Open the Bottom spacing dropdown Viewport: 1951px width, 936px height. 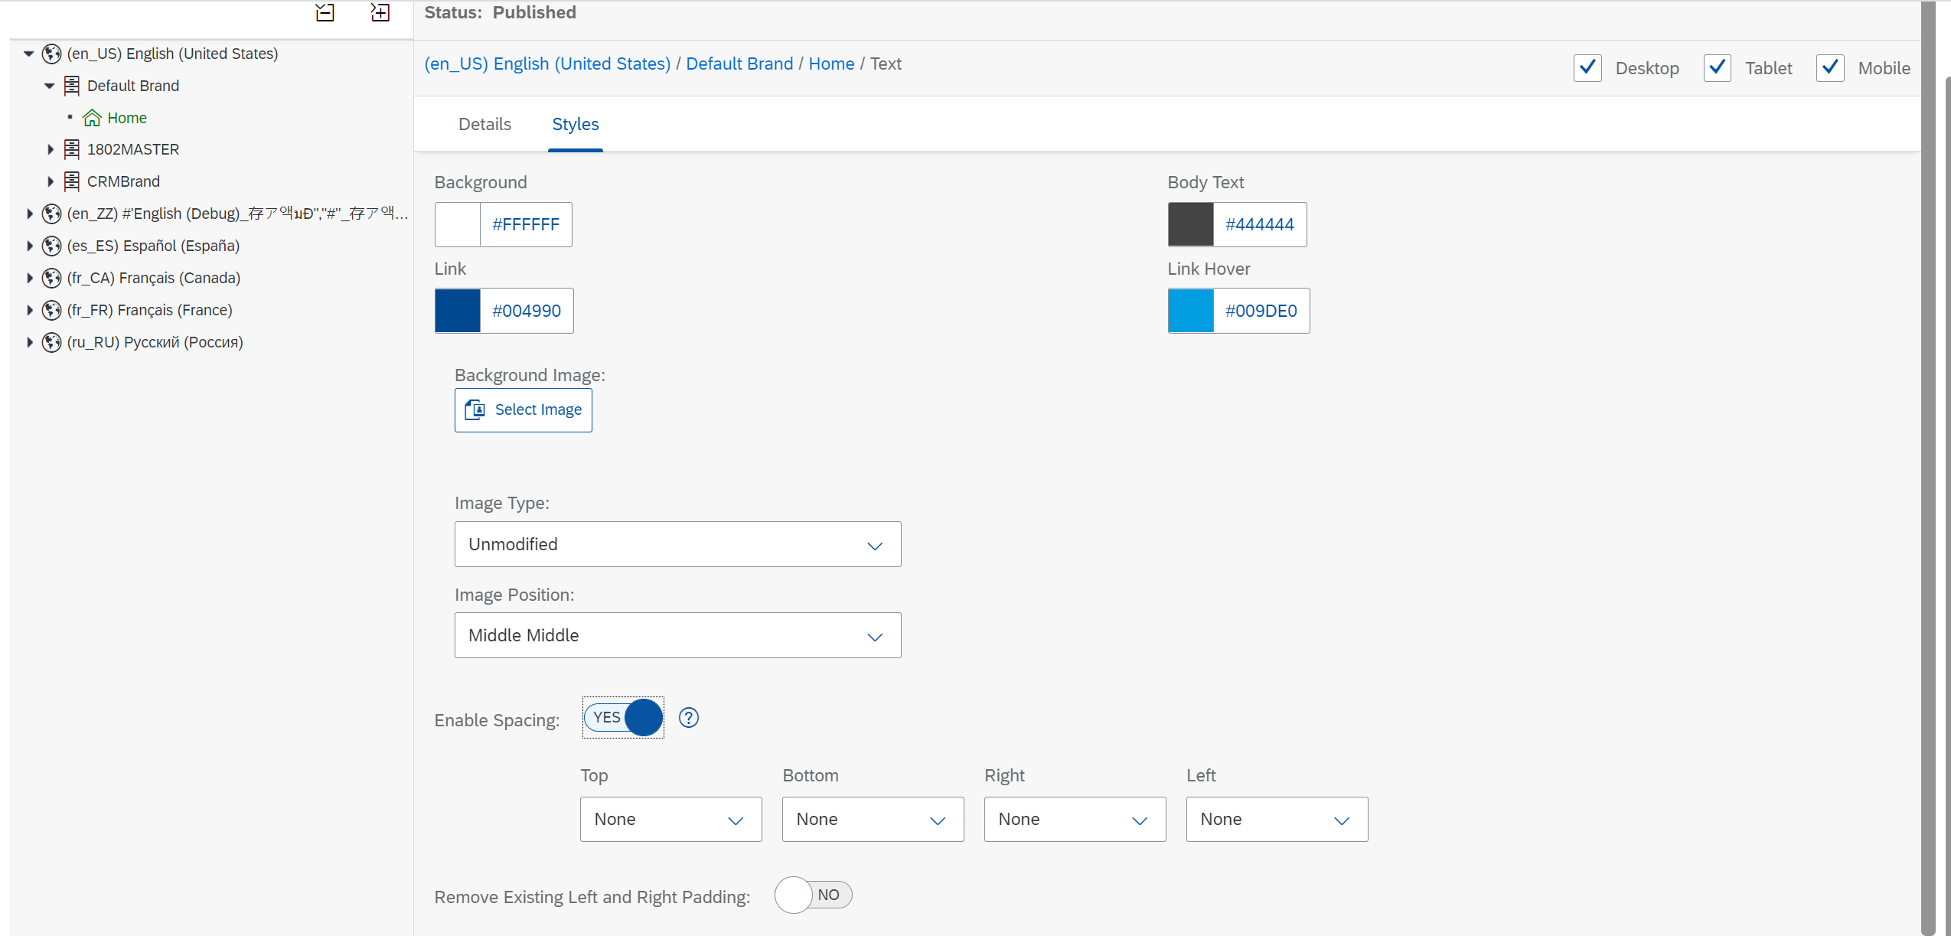[x=873, y=820]
